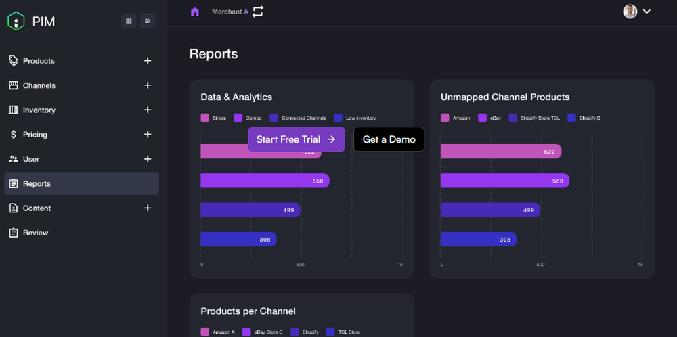Click the Unmapped Channel Products heading
The width and height of the screenshot is (677, 337).
(505, 97)
